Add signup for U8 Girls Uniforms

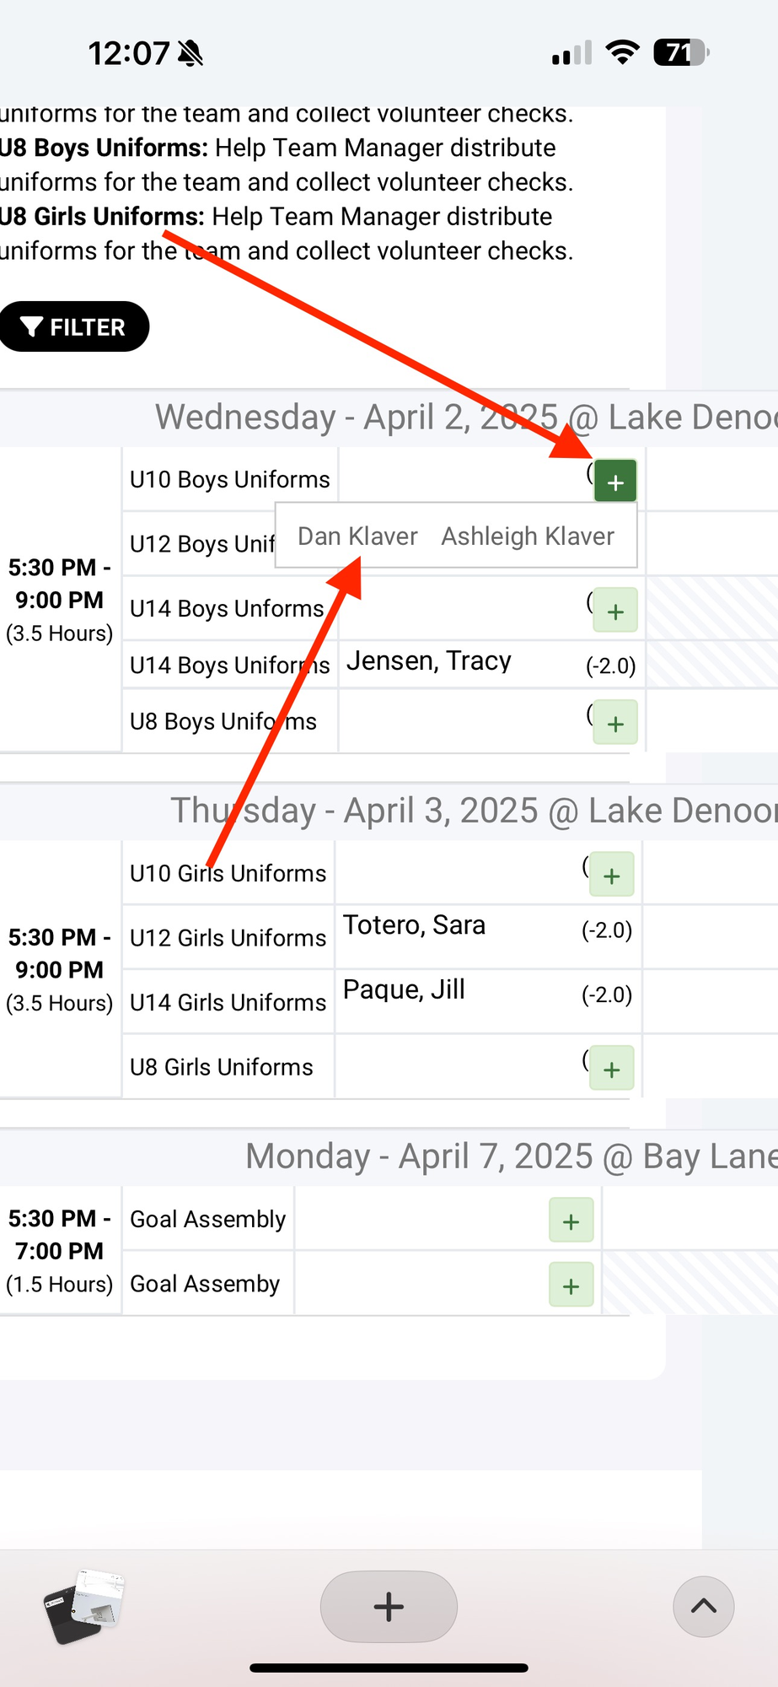click(x=612, y=1069)
